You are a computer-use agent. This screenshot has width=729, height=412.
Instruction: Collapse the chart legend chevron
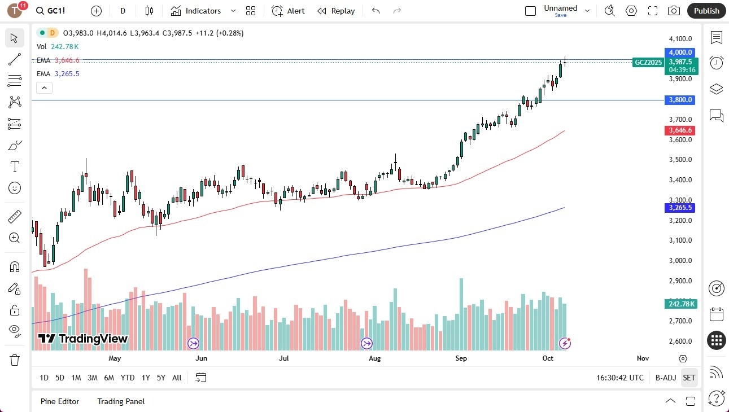pyautogui.click(x=44, y=87)
